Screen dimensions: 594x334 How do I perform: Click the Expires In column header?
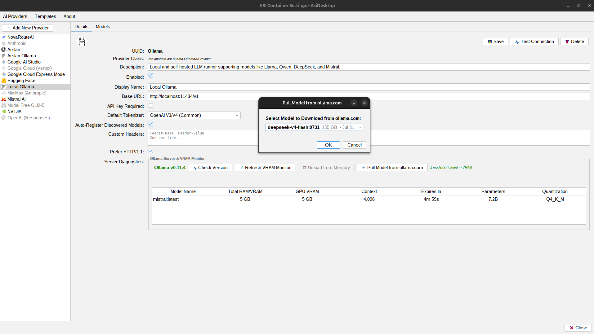(x=431, y=191)
